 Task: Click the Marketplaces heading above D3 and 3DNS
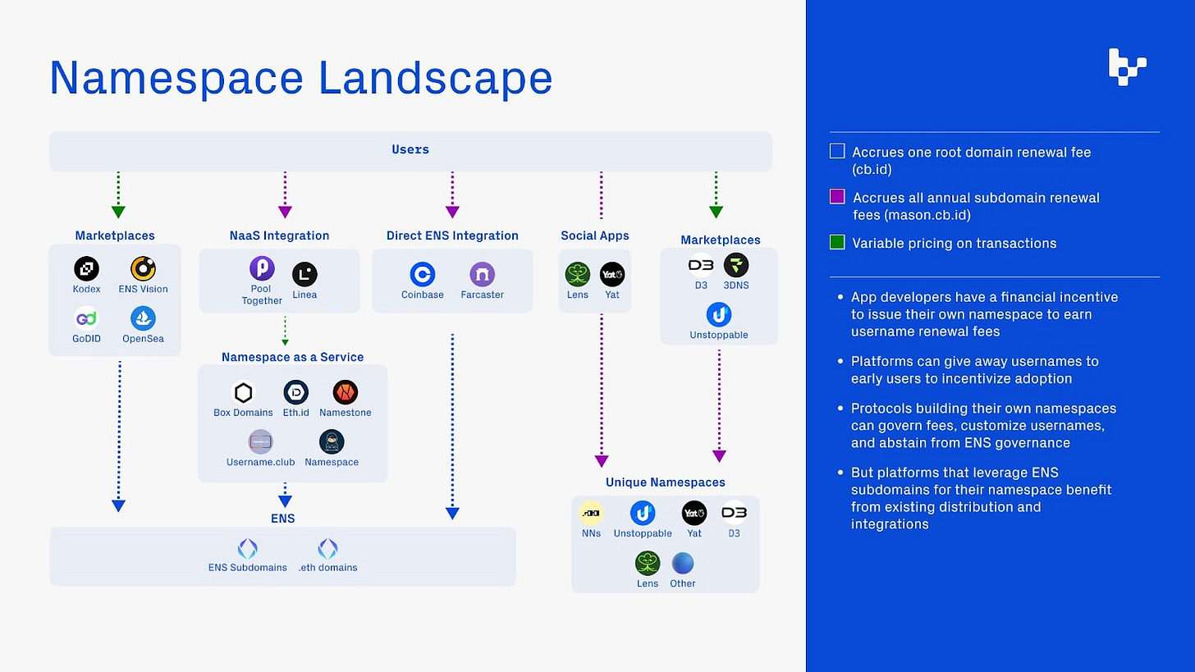[721, 240]
